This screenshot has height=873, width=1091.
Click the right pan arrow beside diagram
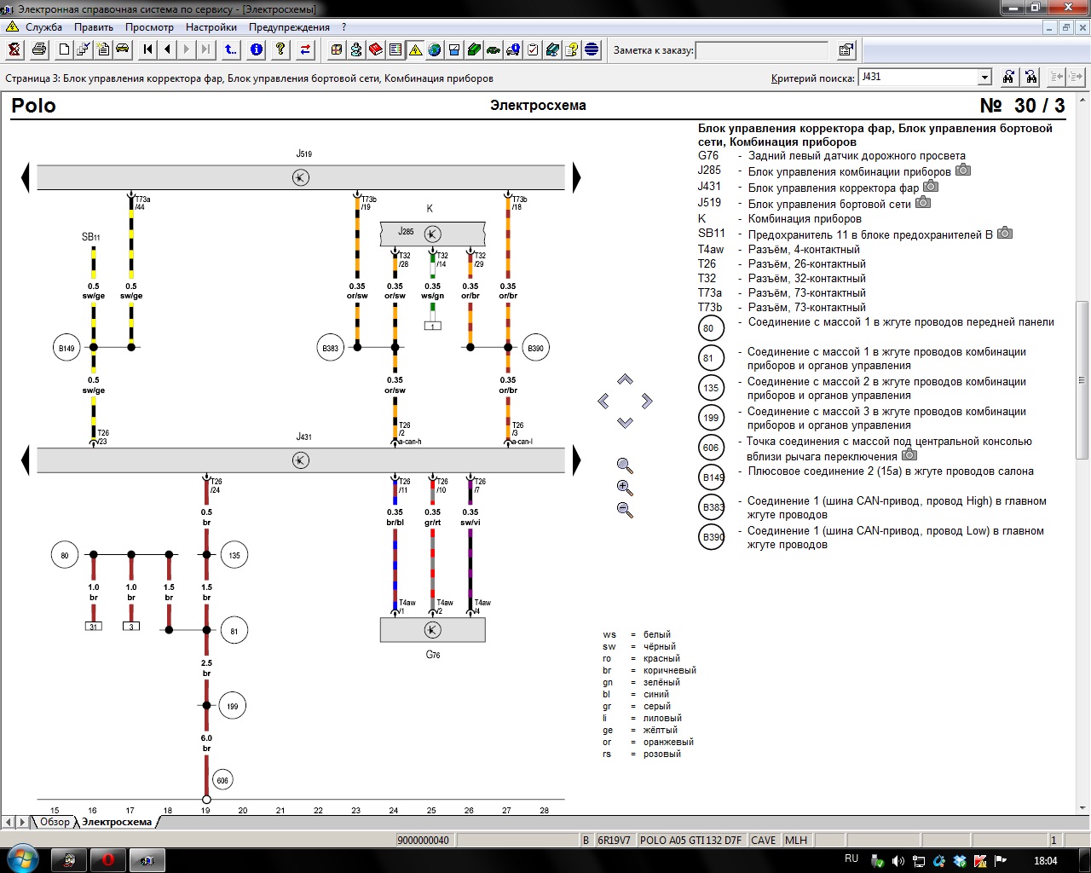coord(647,401)
